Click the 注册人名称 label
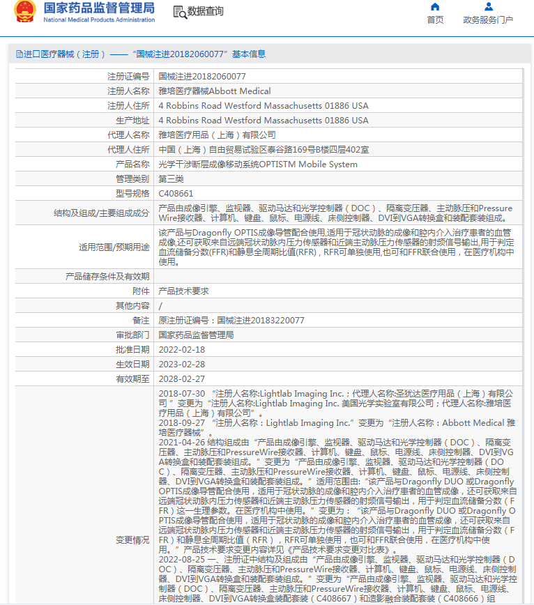Image resolution: width=534 pixels, height=605 pixels. 128,91
